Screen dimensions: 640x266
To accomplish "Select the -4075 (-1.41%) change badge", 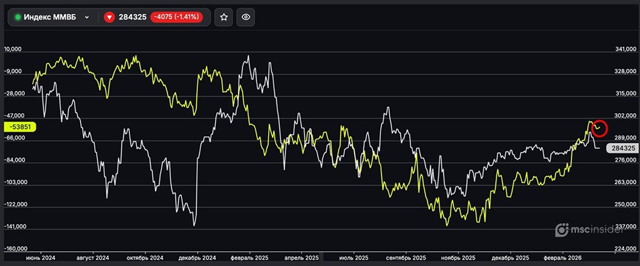I will pyautogui.click(x=177, y=17).
